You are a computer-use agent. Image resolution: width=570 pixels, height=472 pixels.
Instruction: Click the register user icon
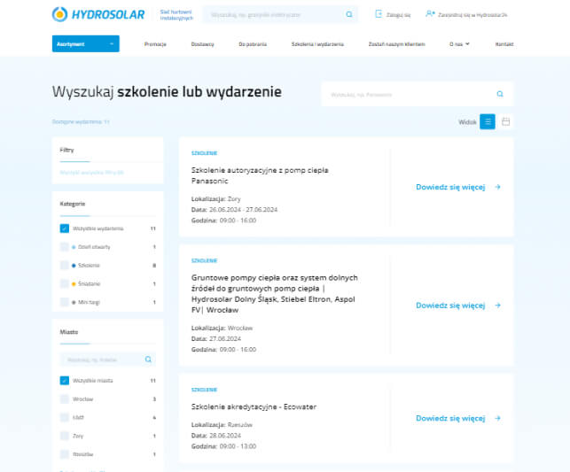(x=430, y=14)
